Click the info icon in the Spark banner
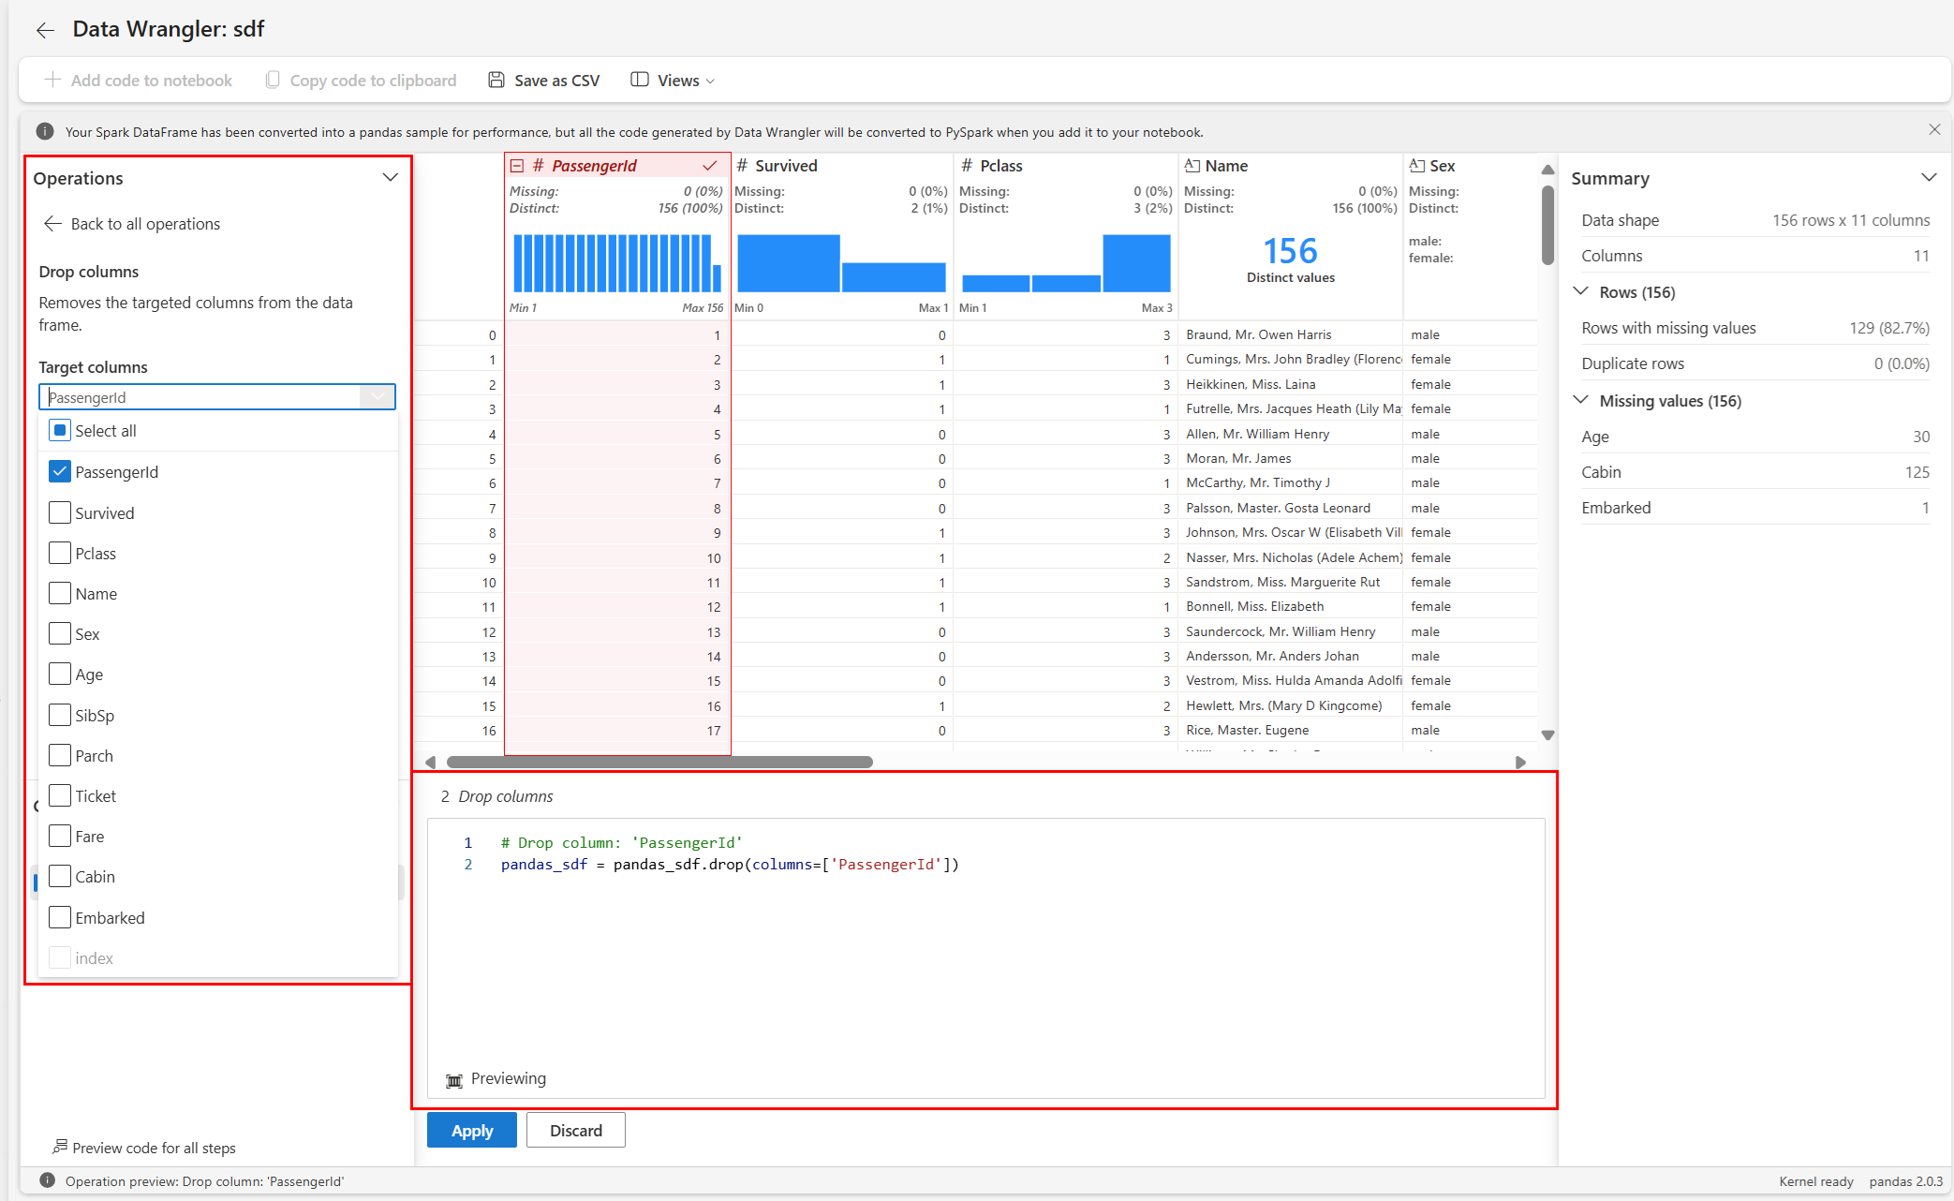 pos(45,131)
